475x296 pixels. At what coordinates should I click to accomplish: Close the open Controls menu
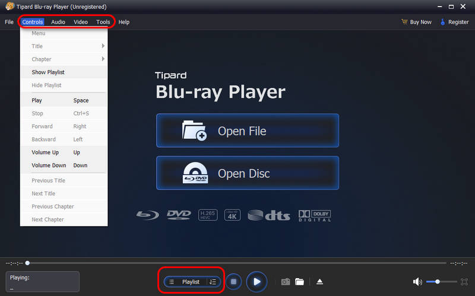coord(33,22)
